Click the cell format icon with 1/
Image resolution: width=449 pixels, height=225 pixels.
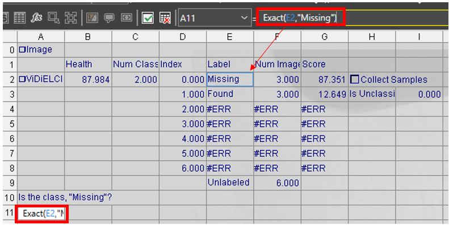point(92,18)
